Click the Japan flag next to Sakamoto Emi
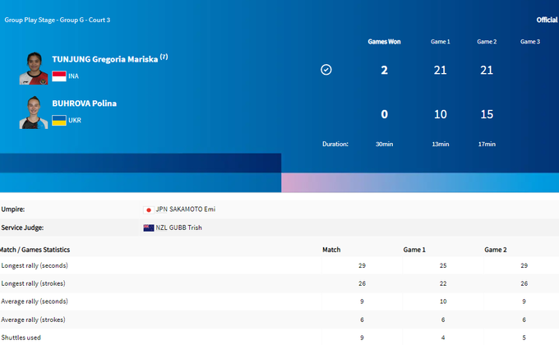 point(149,209)
